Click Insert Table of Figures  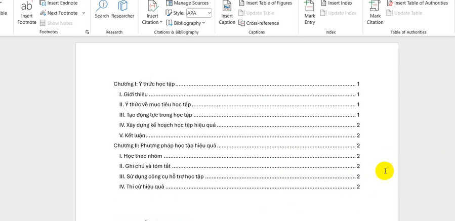(x=265, y=3)
